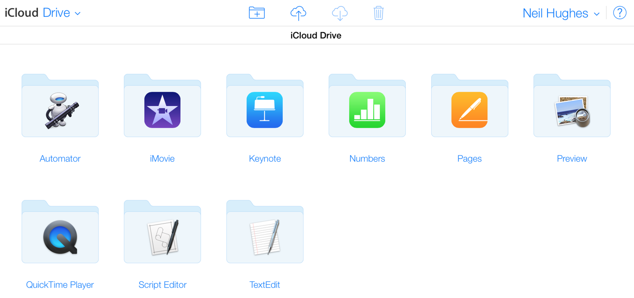Open the Automator folder icon
The width and height of the screenshot is (634, 298).
coord(60,106)
